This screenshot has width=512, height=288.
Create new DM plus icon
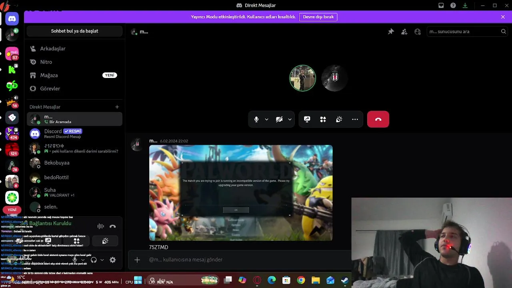click(117, 107)
